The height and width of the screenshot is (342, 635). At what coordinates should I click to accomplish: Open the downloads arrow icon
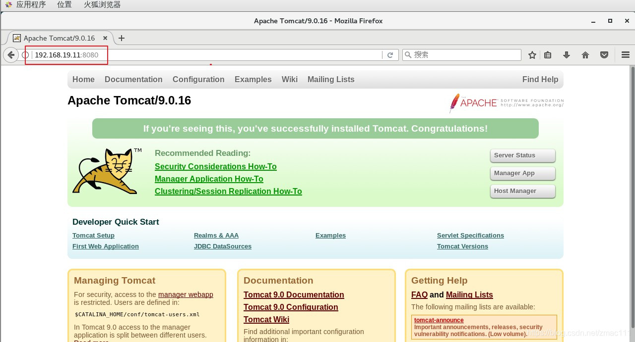pyautogui.click(x=567, y=55)
